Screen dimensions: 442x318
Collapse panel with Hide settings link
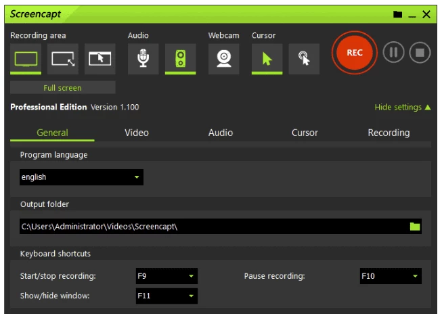point(402,107)
